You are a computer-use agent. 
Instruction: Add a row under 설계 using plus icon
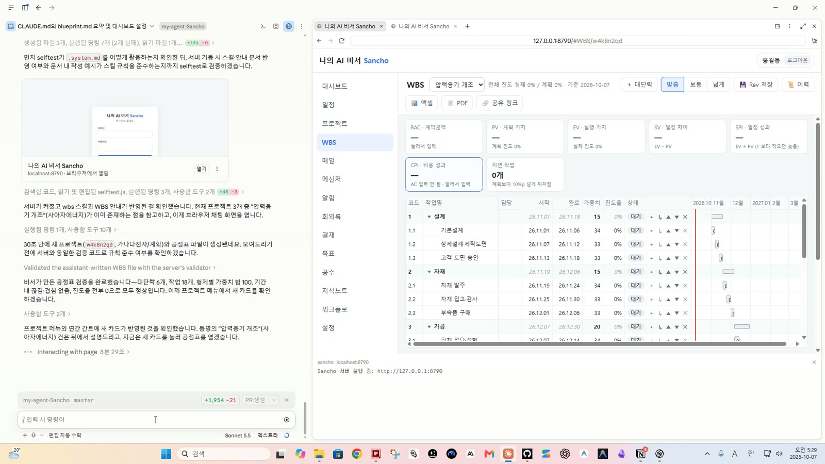[651, 217]
